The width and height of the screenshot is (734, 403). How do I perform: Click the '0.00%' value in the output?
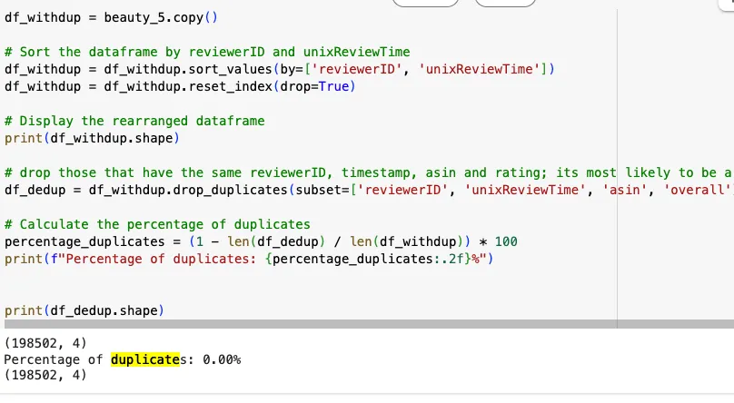tap(222, 359)
